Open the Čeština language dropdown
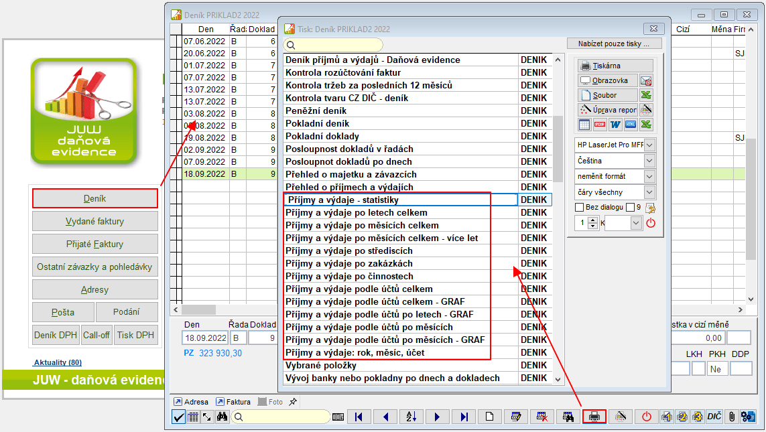766x432 pixels. click(650, 161)
